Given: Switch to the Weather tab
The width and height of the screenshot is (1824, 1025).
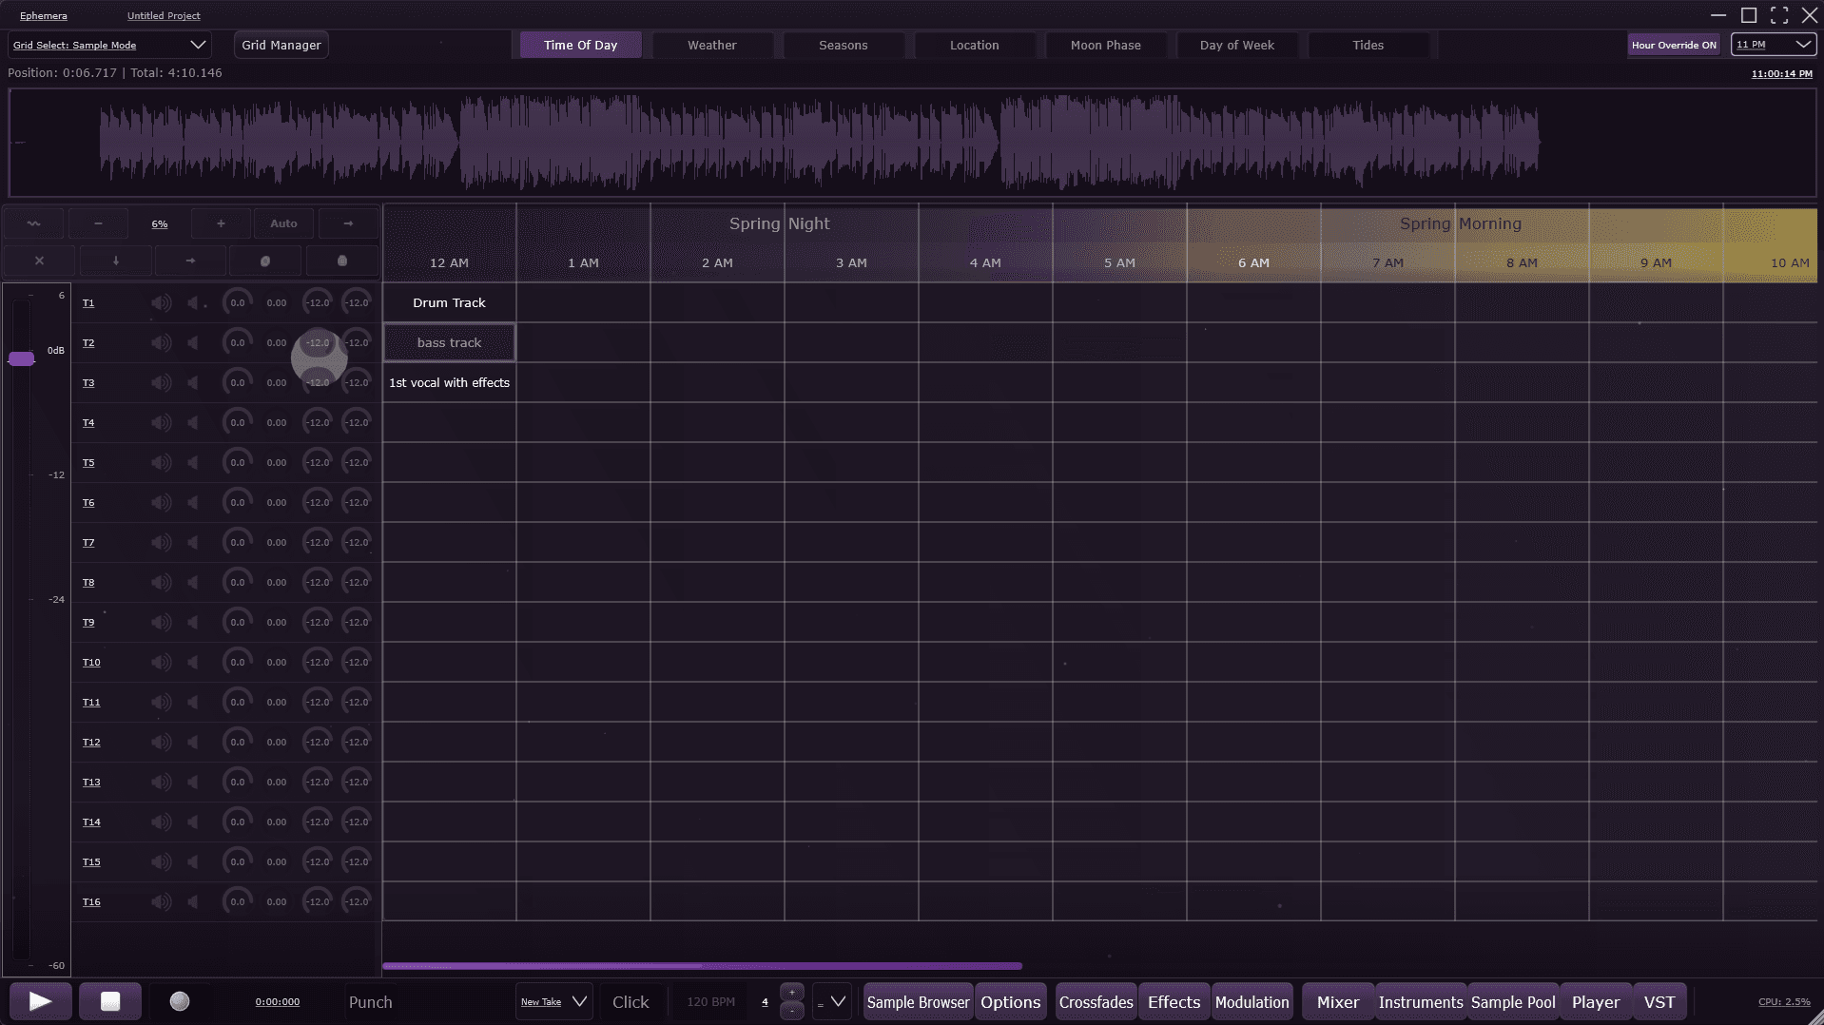Looking at the screenshot, I should [x=711, y=45].
